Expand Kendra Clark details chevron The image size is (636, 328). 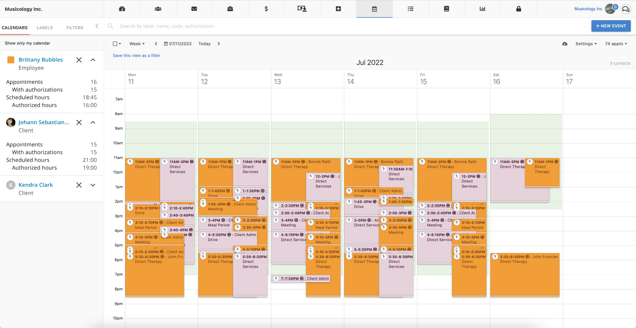[x=93, y=185]
